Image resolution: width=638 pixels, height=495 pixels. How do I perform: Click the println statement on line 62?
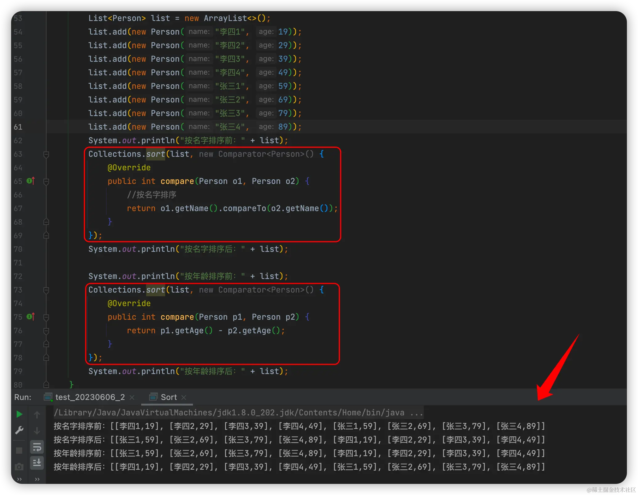point(188,140)
